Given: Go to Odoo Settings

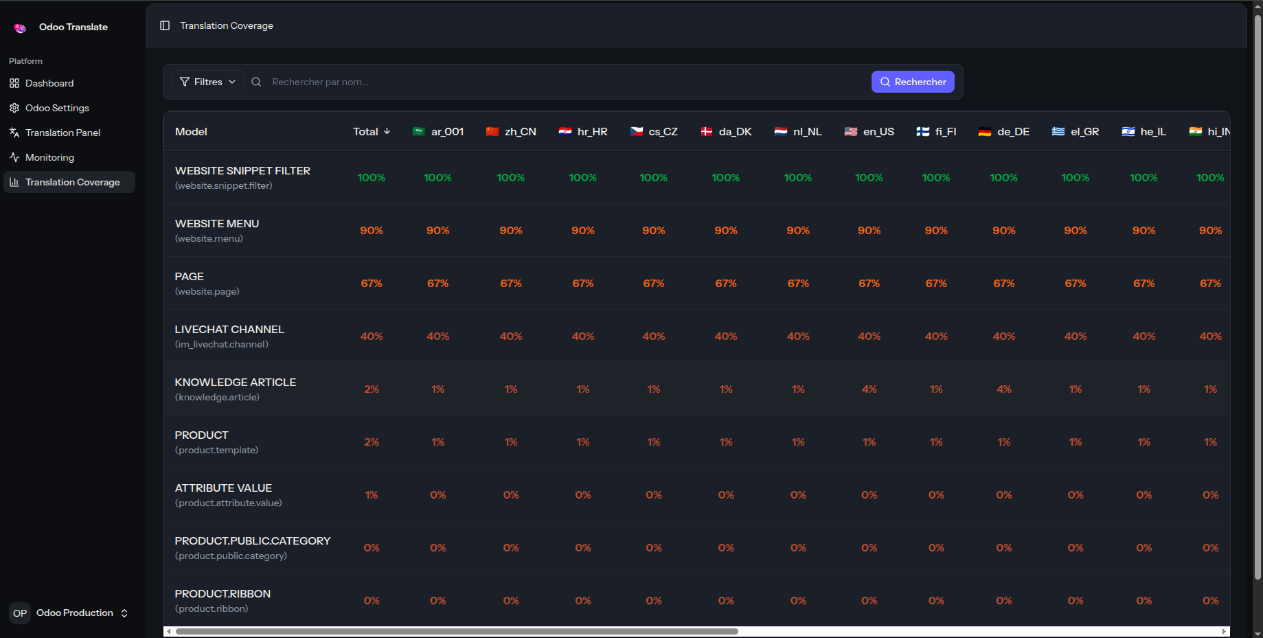Looking at the screenshot, I should point(69,108).
